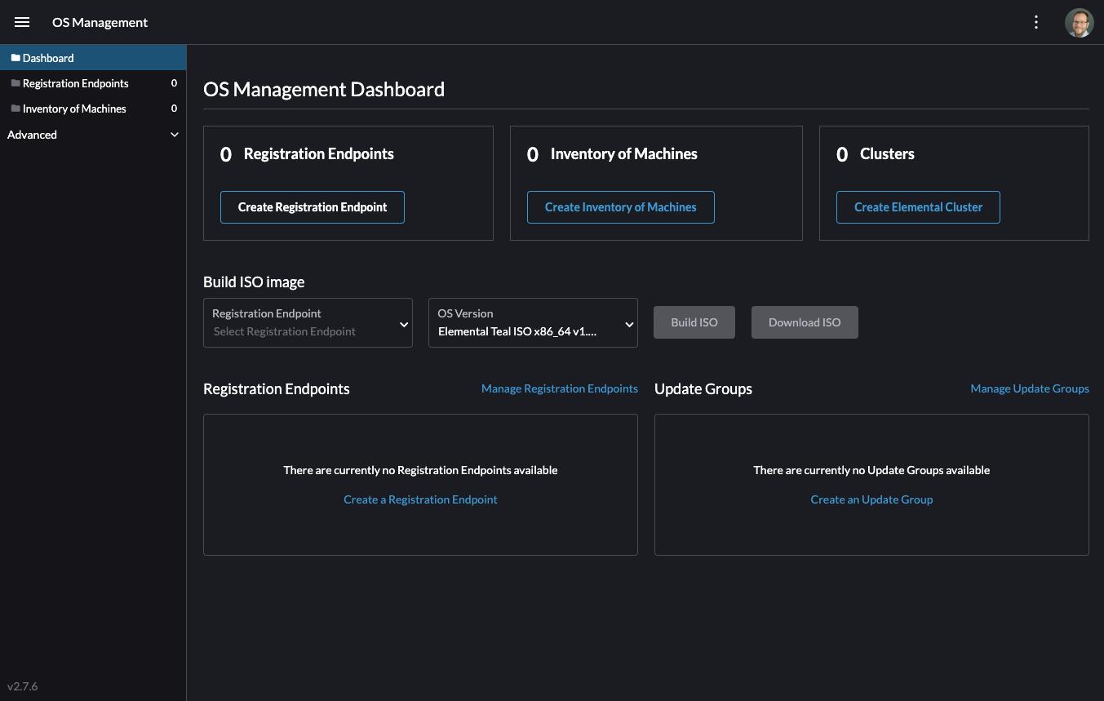Click the Create Registration Endpoint button
Image resolution: width=1104 pixels, height=701 pixels.
[x=313, y=207]
